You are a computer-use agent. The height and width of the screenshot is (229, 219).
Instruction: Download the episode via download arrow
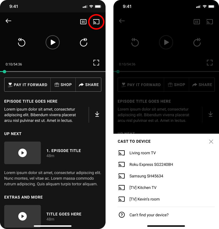(x=97, y=114)
